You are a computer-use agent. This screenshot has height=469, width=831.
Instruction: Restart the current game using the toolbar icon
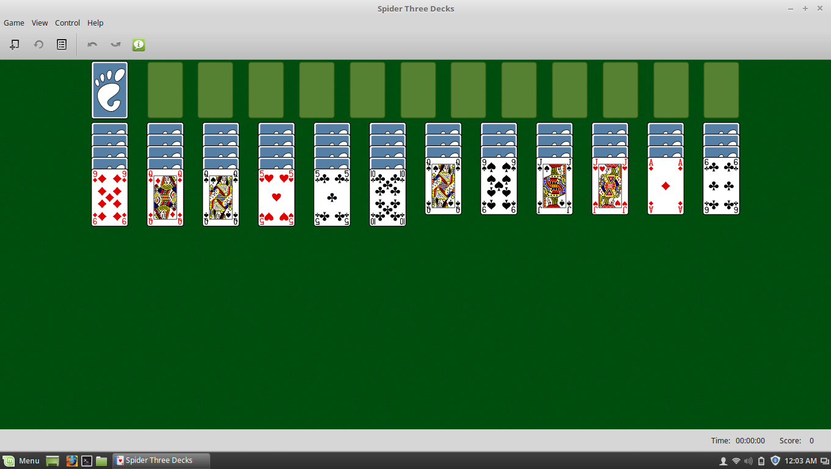(38, 44)
